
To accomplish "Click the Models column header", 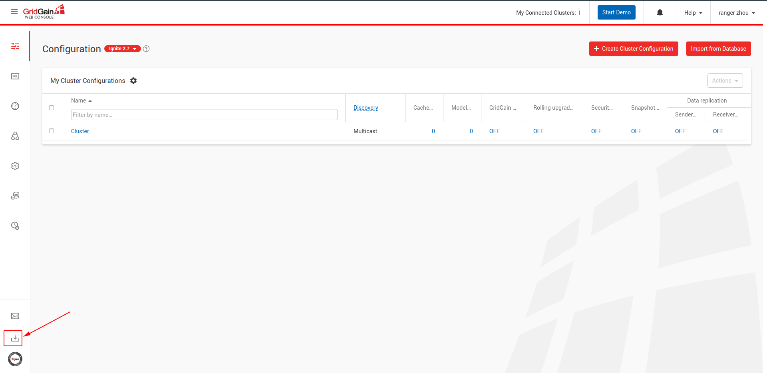I will click(x=461, y=108).
